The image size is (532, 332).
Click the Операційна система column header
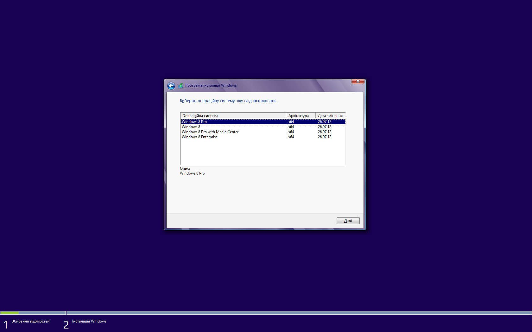233,116
